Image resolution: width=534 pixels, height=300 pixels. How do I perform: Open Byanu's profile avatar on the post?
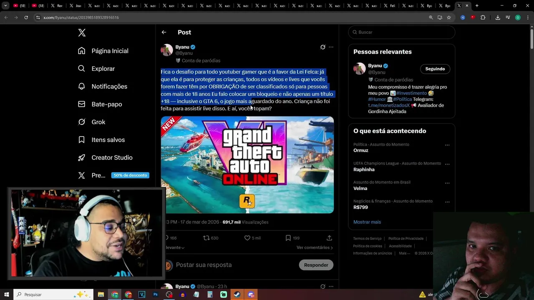pos(167,50)
